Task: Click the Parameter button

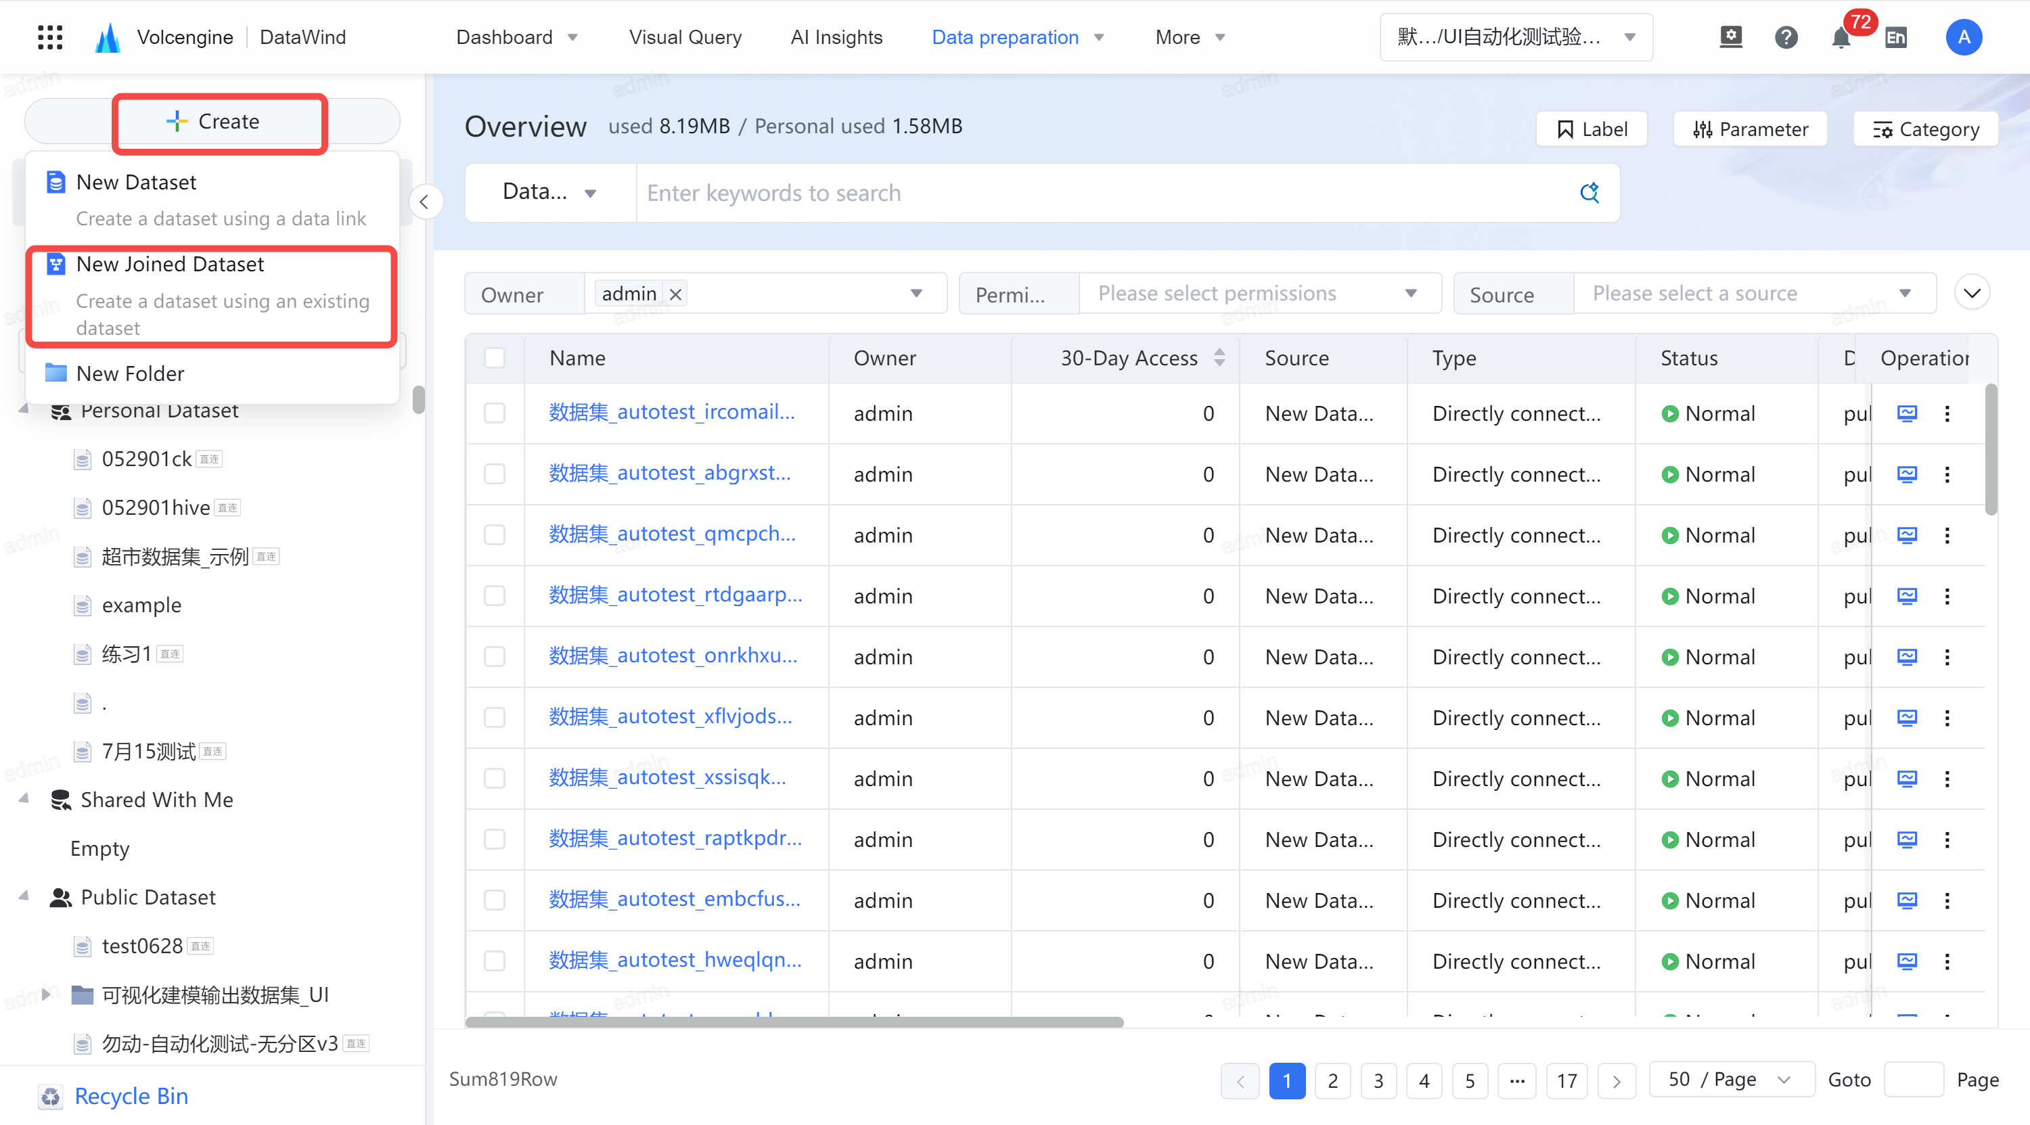Action: tap(1749, 129)
